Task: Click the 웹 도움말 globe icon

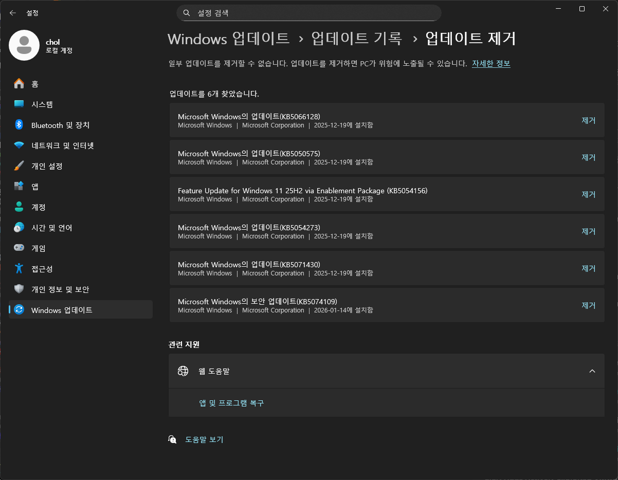Action: [183, 371]
